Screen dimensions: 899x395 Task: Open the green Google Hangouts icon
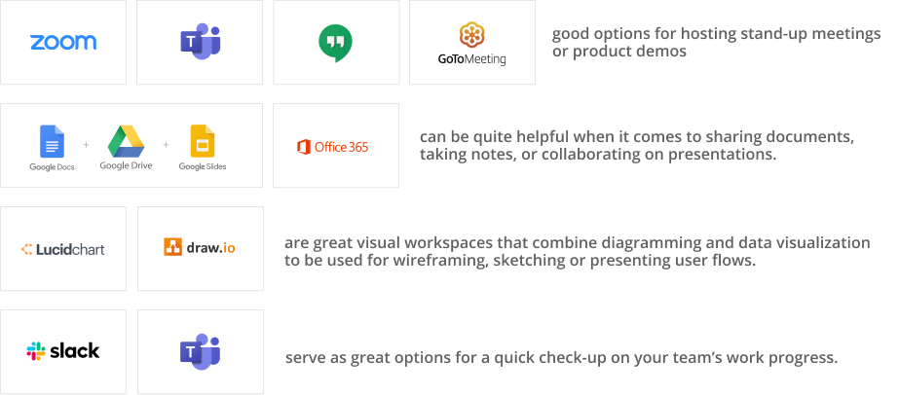[335, 43]
